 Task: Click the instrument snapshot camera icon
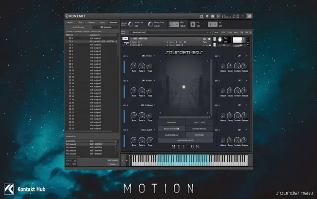(x=205, y=39)
